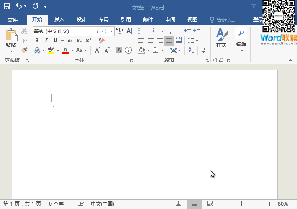
Task: Click the Copy icon
Action: point(24,40)
